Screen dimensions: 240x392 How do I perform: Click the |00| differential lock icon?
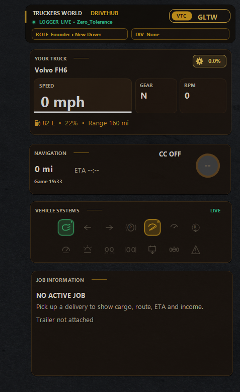131,250
